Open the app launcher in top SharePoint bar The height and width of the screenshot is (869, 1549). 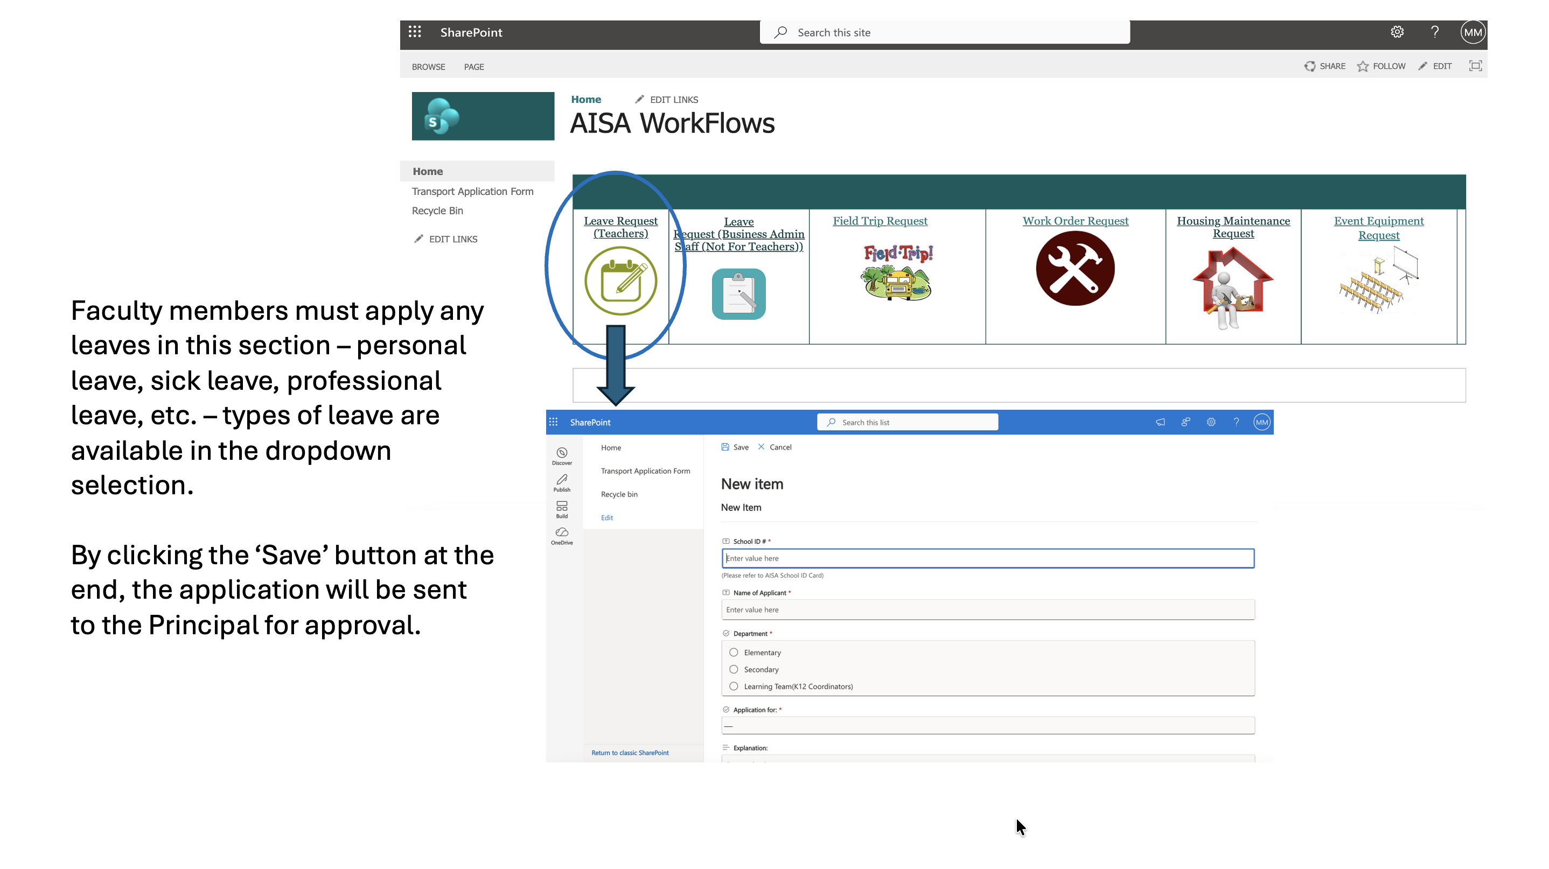coord(414,32)
